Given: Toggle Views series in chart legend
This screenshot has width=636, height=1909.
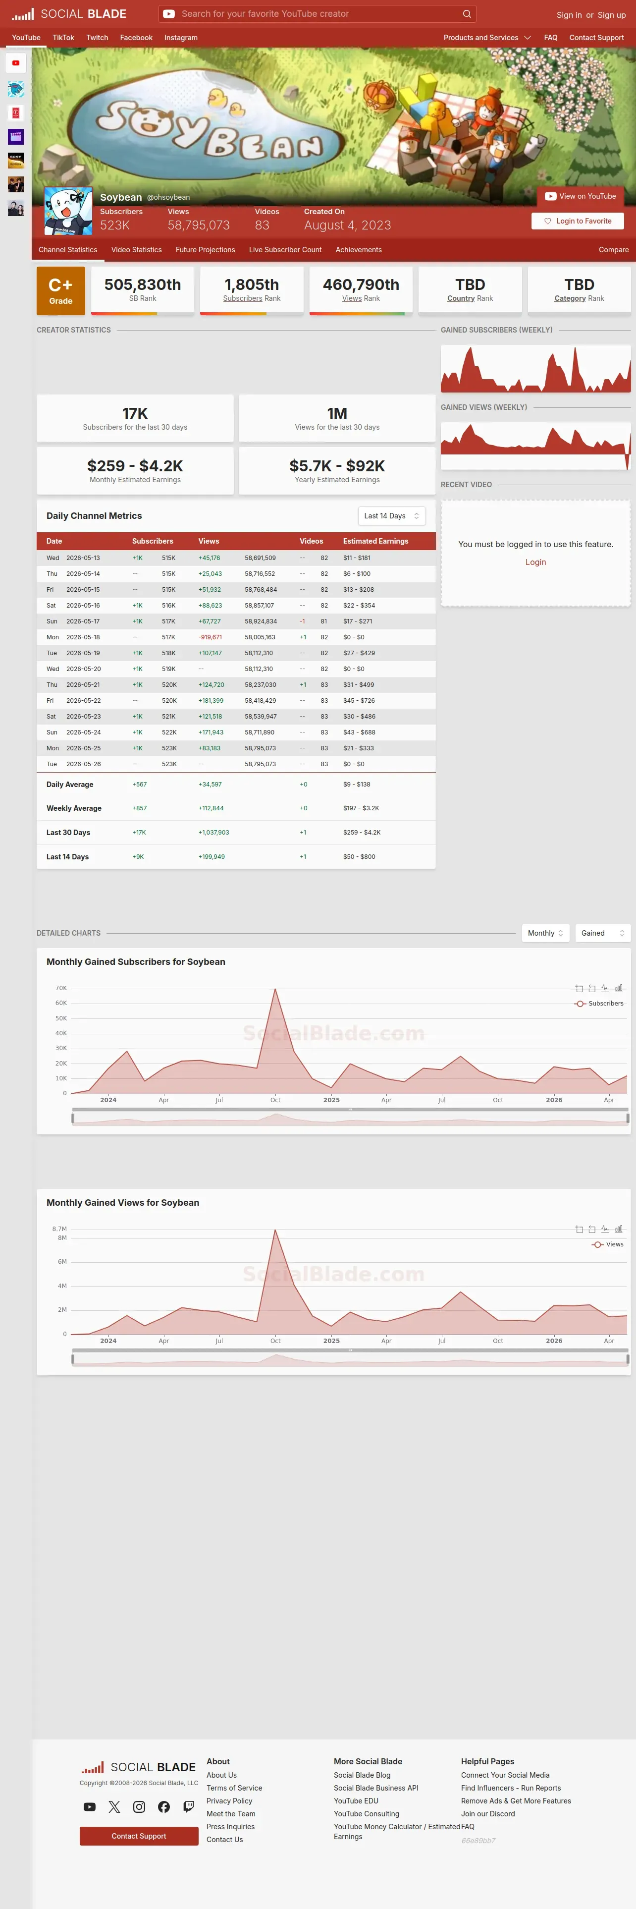Looking at the screenshot, I should click(x=608, y=1244).
